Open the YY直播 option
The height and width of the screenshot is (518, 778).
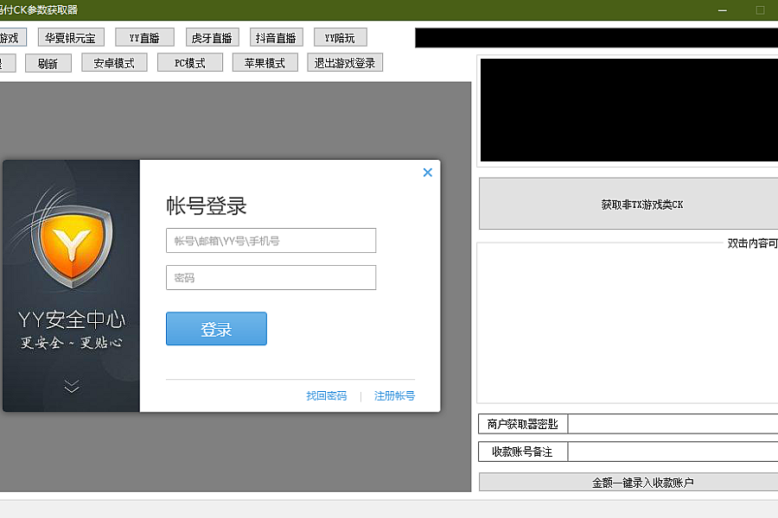(144, 38)
